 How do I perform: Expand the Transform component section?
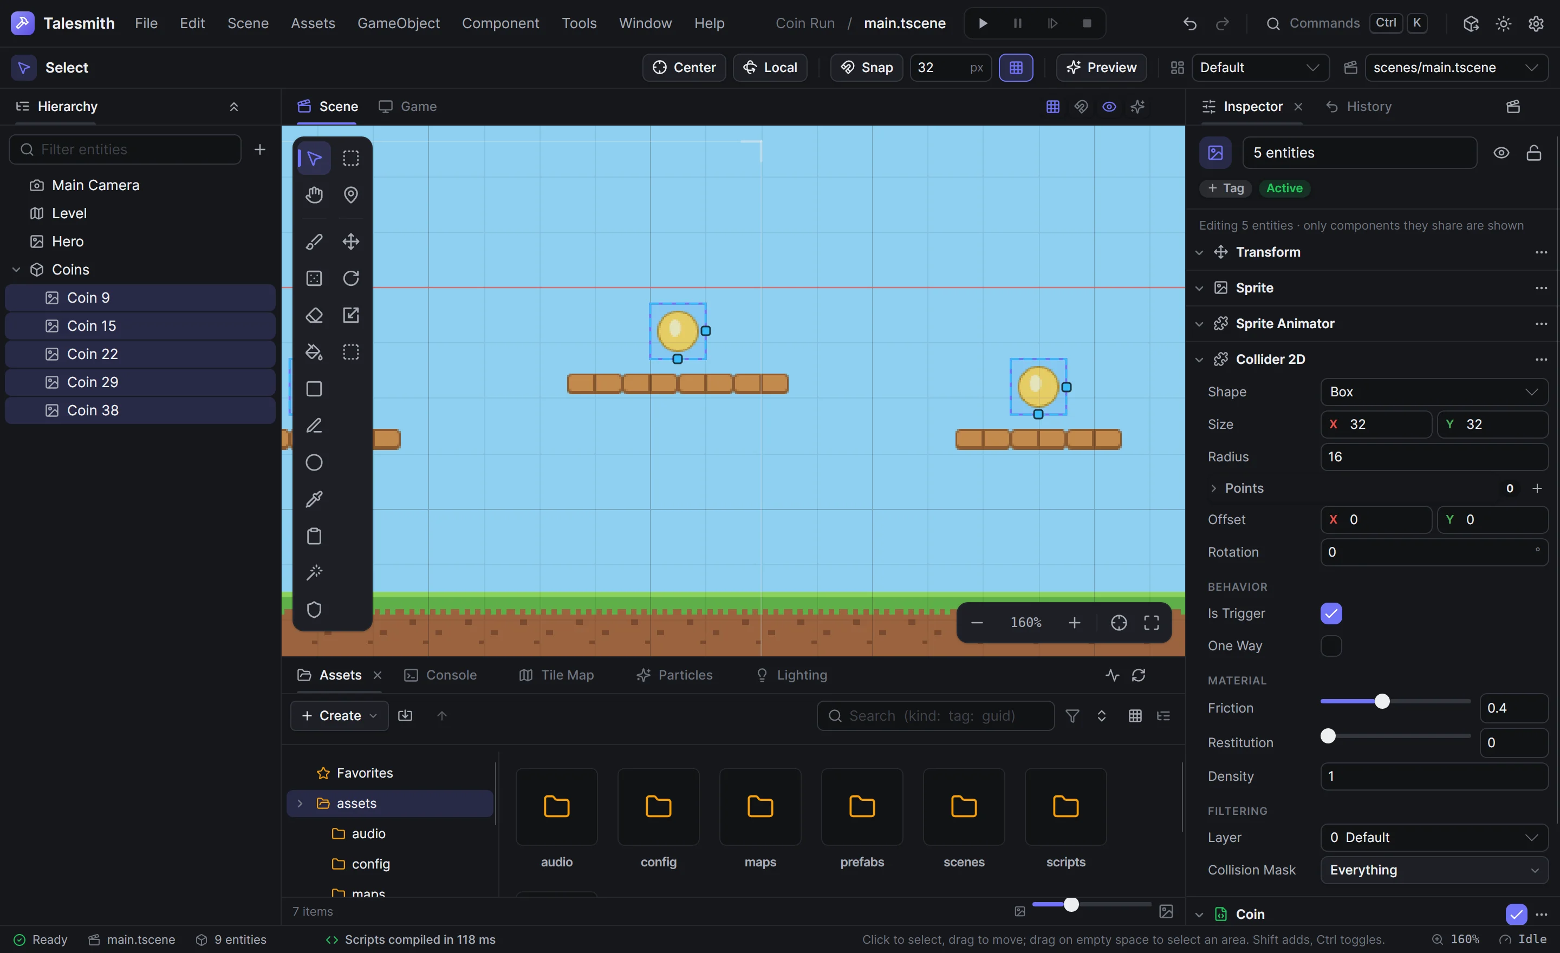coord(1199,252)
